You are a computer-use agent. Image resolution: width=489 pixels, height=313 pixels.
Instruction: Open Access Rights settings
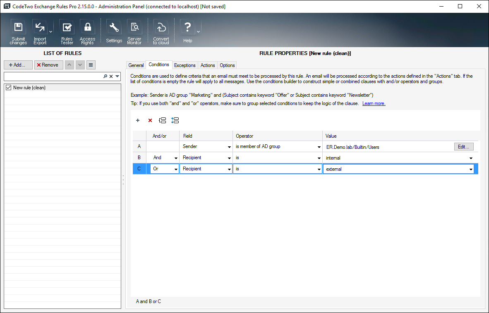(87, 32)
